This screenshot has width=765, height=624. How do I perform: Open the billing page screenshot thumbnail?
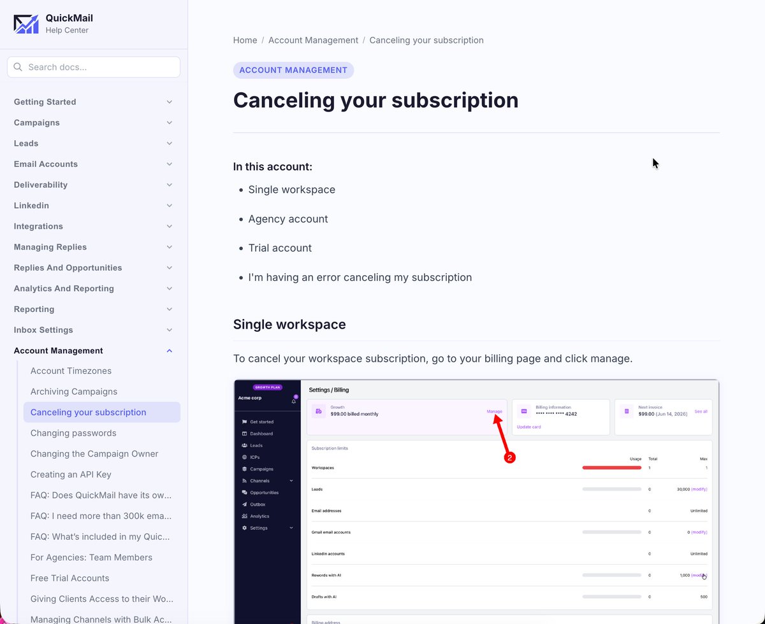(476, 502)
